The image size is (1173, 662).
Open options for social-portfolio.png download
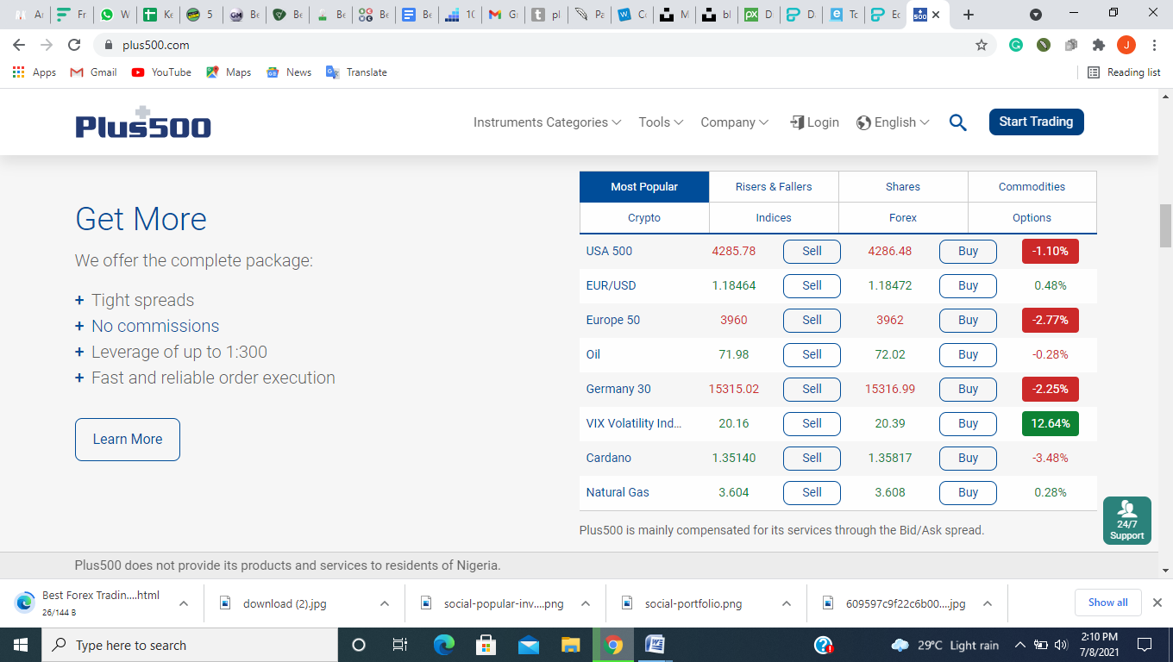coord(786,603)
